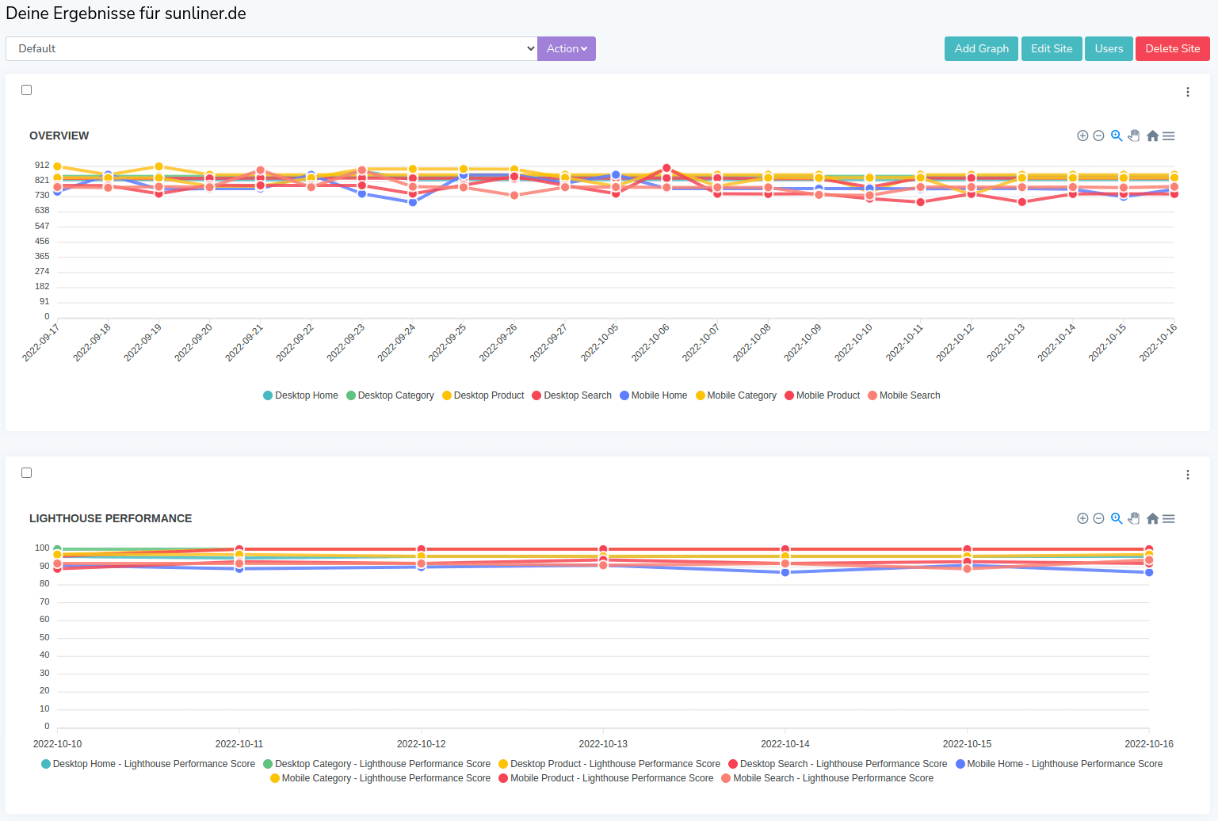Toggle Mobile Product series in Overview legend
This screenshot has width=1218, height=821.
coord(823,395)
